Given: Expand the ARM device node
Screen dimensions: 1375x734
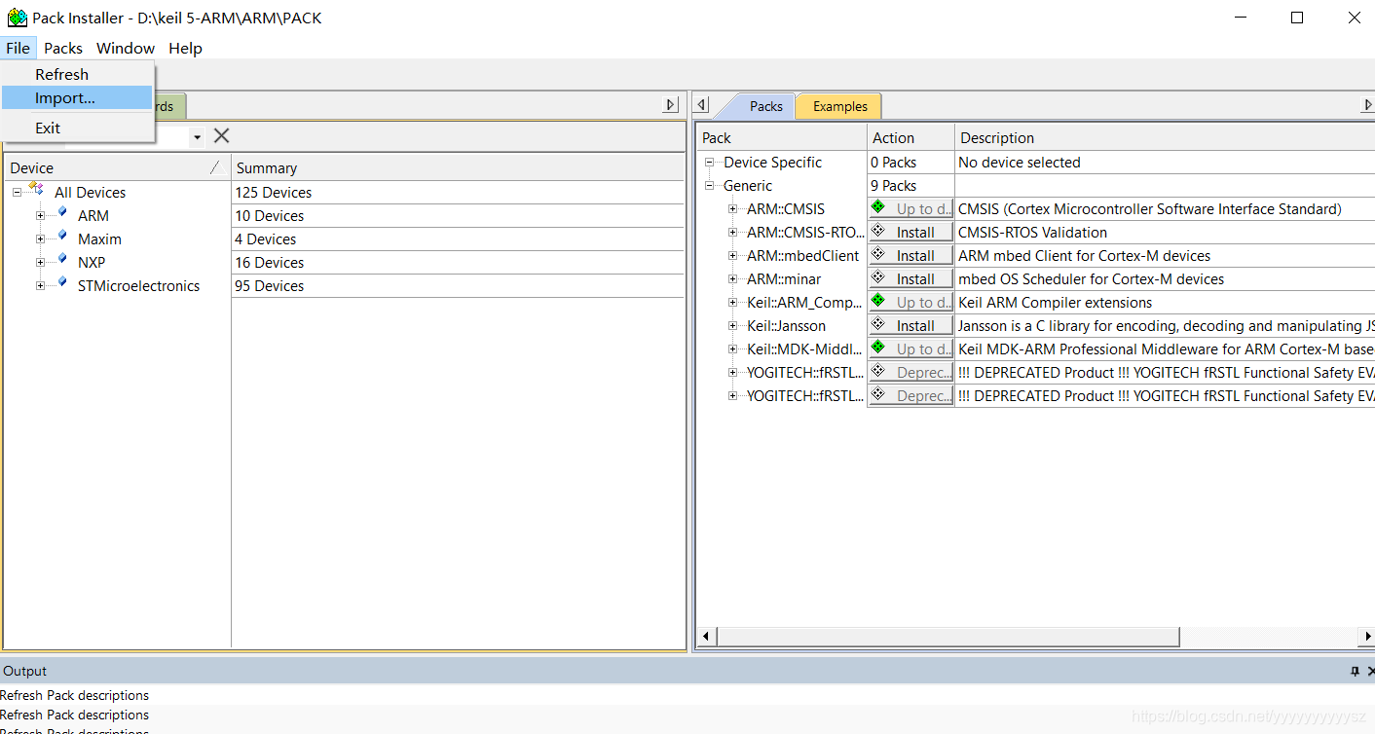Looking at the screenshot, I should click(x=40, y=215).
